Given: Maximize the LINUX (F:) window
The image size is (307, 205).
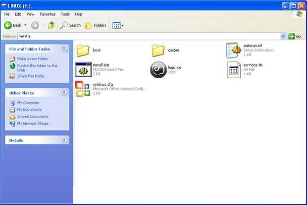Looking at the screenshot, I should [294, 6].
